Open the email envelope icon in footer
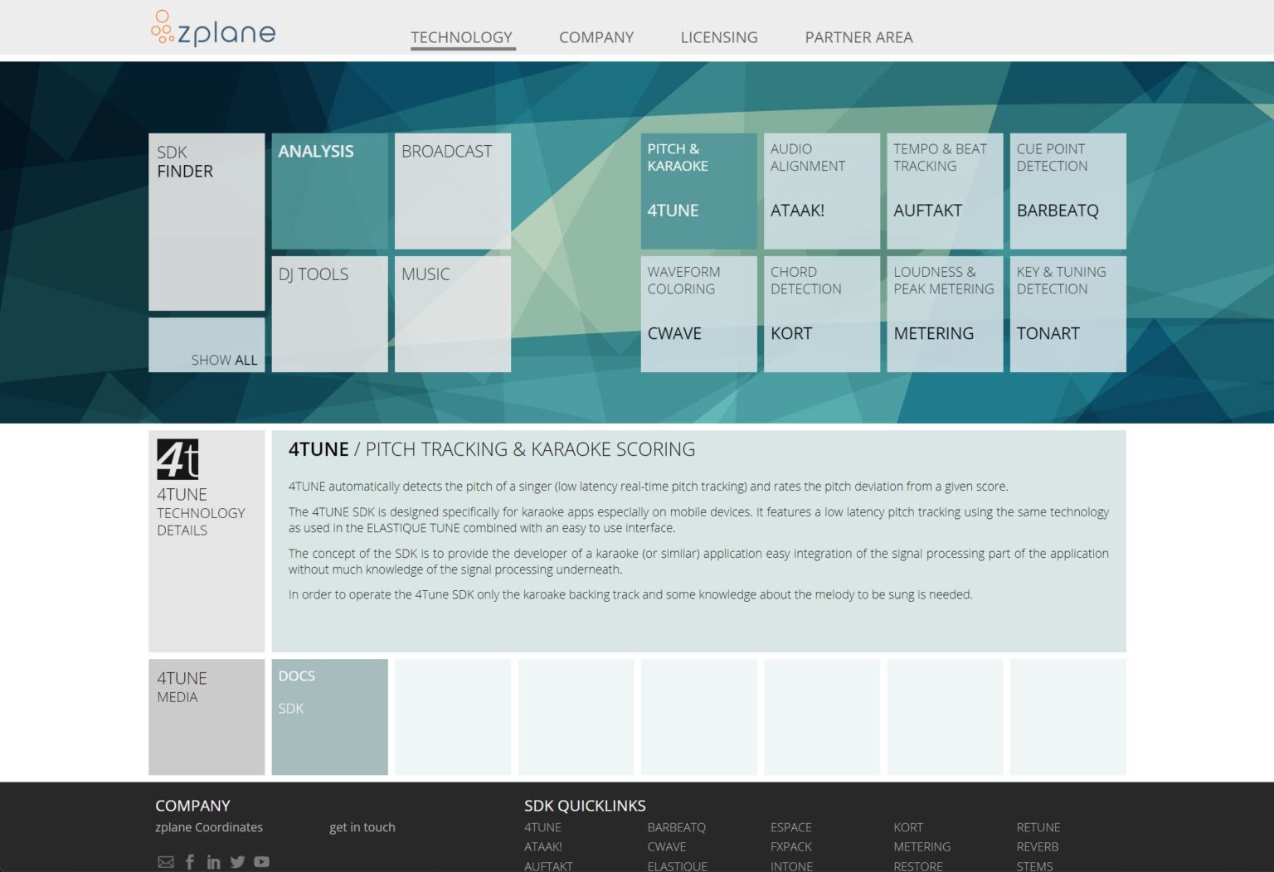Image resolution: width=1274 pixels, height=872 pixels. [166, 862]
